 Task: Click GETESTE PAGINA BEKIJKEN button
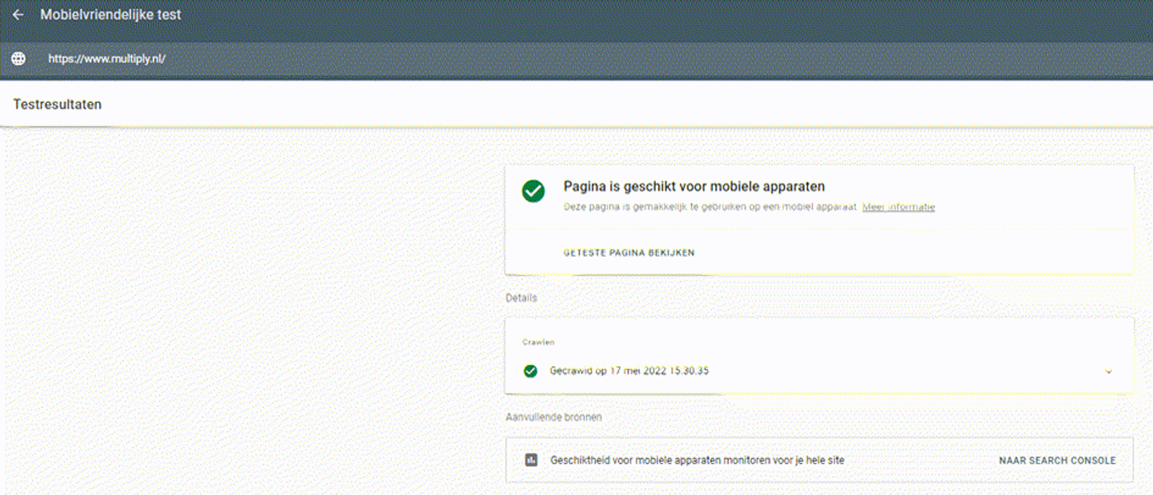click(629, 253)
